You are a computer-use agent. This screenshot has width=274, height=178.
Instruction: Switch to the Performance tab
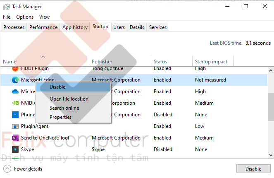tap(43, 27)
